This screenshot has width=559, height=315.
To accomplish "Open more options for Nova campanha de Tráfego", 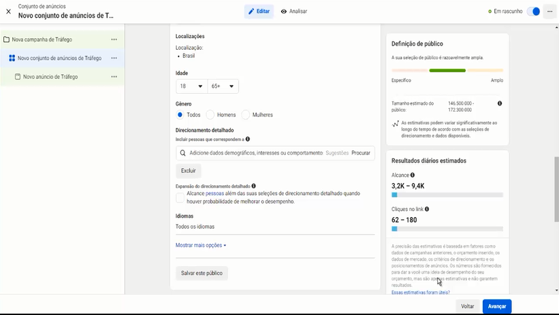I will 114,39.
